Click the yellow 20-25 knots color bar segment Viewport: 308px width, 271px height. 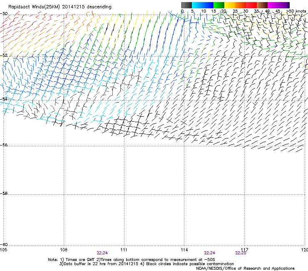pos(230,5)
